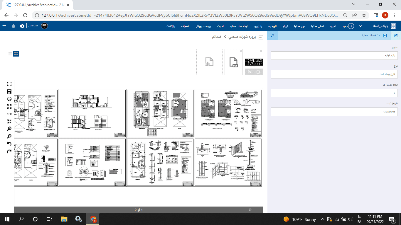This screenshot has height=225, width=401.
Task: Save the drawing using the floppy disk icon
Action: 9,91
